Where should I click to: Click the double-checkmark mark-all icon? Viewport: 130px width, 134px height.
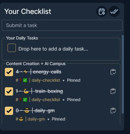114,11
